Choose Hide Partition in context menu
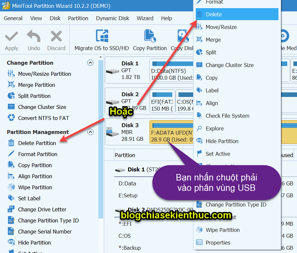Viewport: 297px width, 253px height. coord(237,141)
